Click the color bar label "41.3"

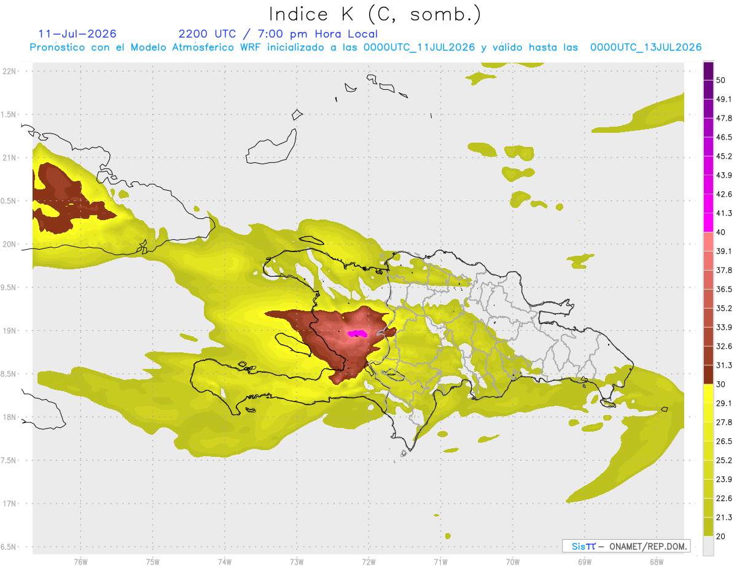724,213
